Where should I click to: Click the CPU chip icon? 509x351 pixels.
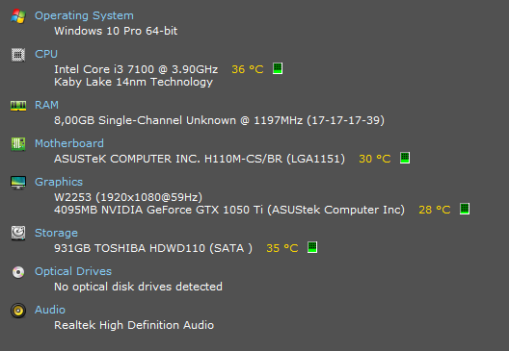[x=18, y=55]
